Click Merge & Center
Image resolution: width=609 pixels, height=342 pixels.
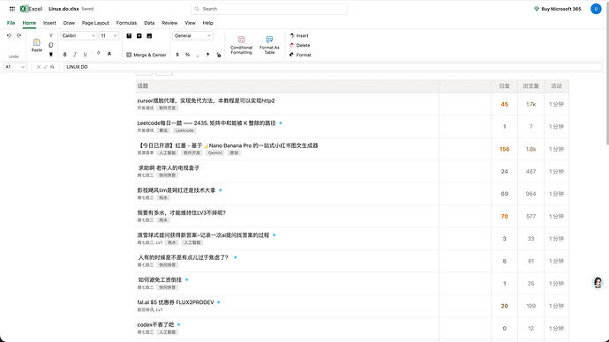pyautogui.click(x=147, y=55)
